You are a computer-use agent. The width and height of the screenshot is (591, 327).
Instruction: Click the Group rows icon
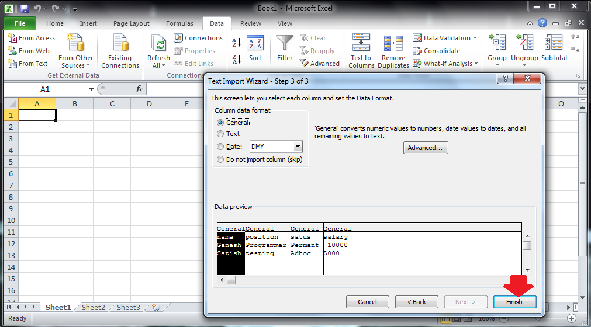[x=497, y=42]
